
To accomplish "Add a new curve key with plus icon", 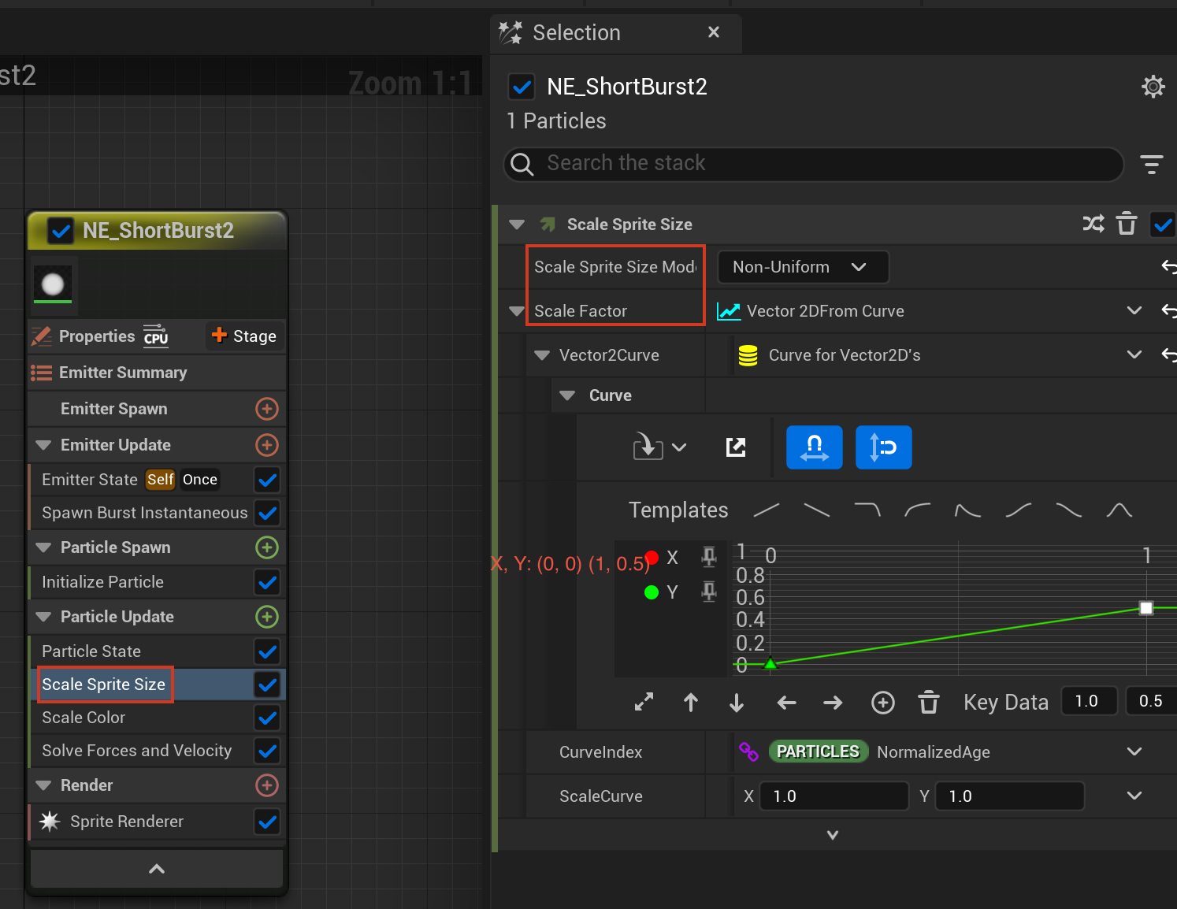I will pos(883,702).
